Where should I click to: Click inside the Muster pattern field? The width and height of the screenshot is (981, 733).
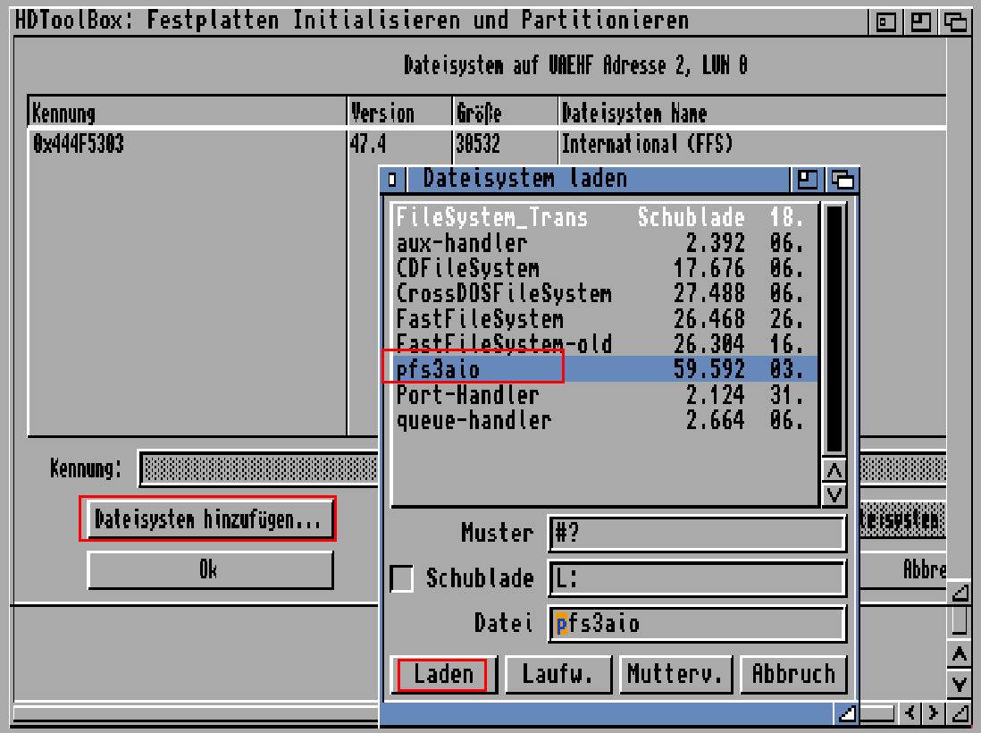[696, 533]
